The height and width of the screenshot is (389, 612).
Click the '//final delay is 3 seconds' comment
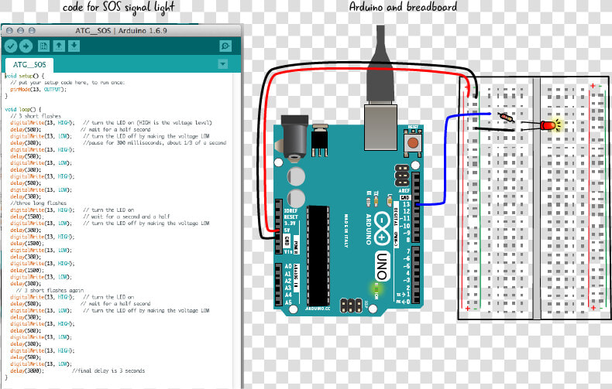[x=108, y=370]
